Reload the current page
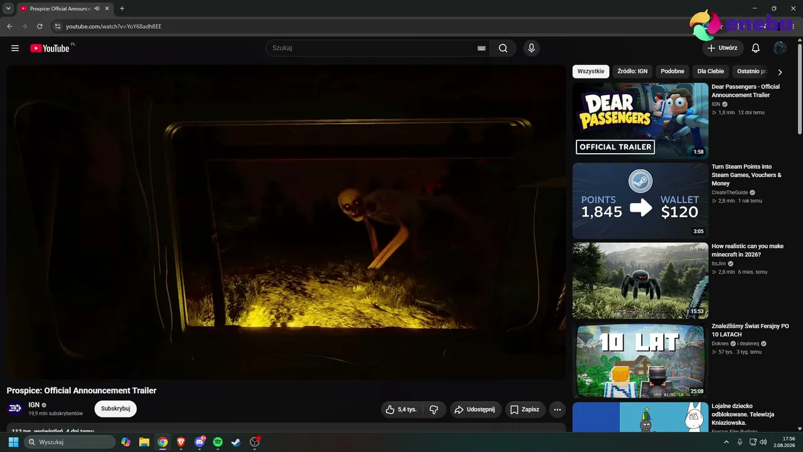803x452 pixels. click(40, 26)
